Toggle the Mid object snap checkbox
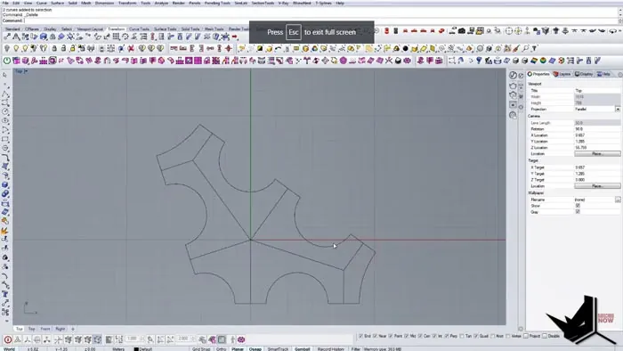 point(407,336)
